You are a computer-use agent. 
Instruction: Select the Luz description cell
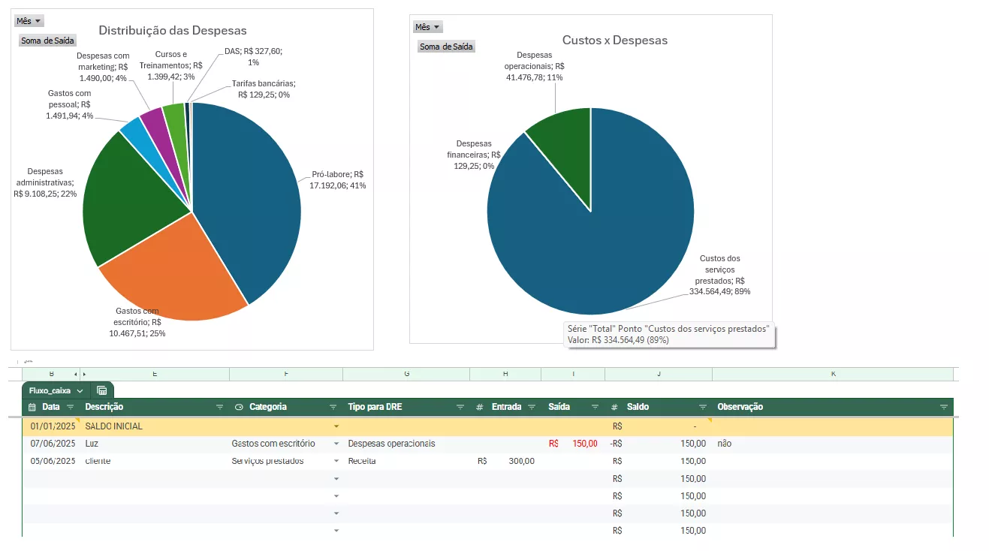coord(155,444)
